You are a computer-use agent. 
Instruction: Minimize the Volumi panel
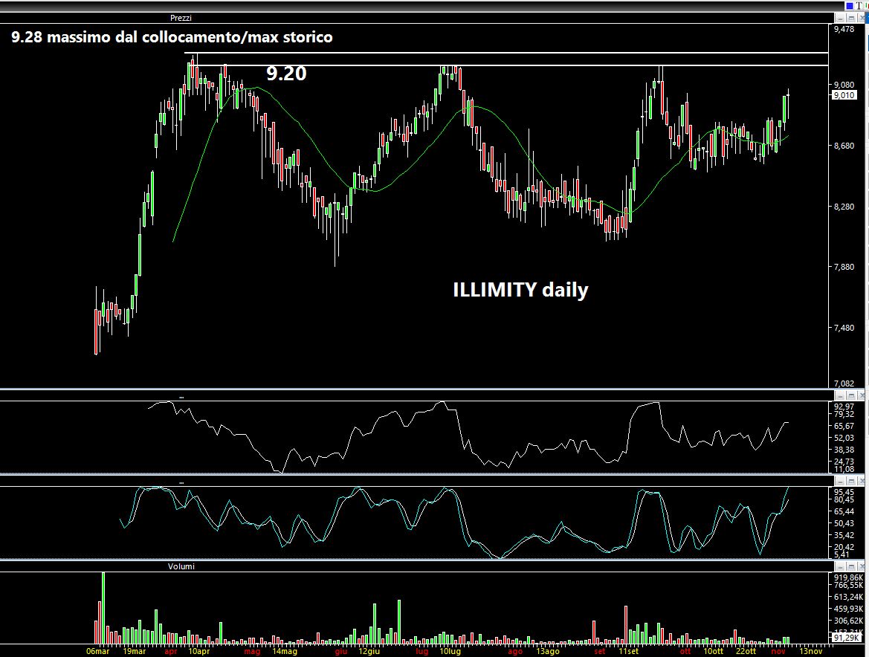(841, 566)
